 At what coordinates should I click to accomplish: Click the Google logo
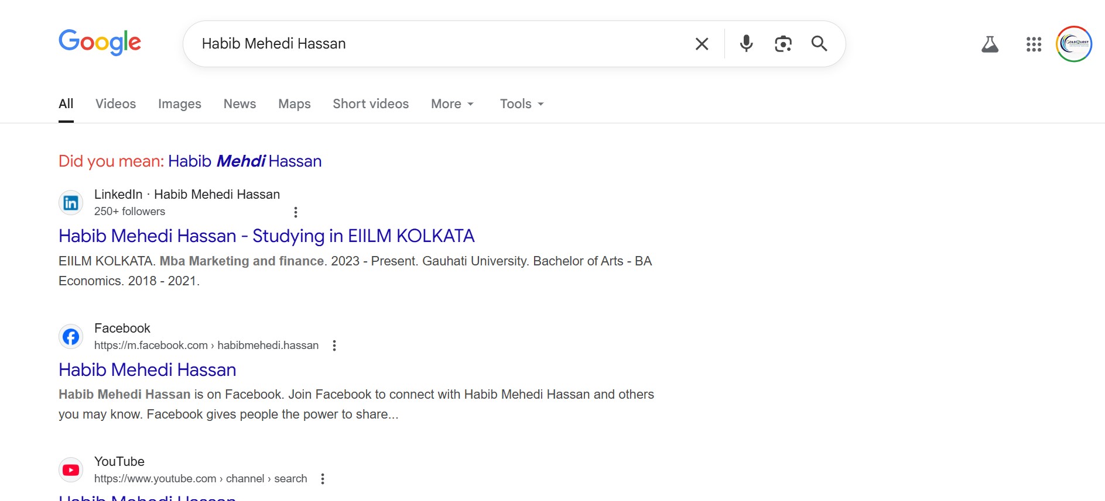100,42
